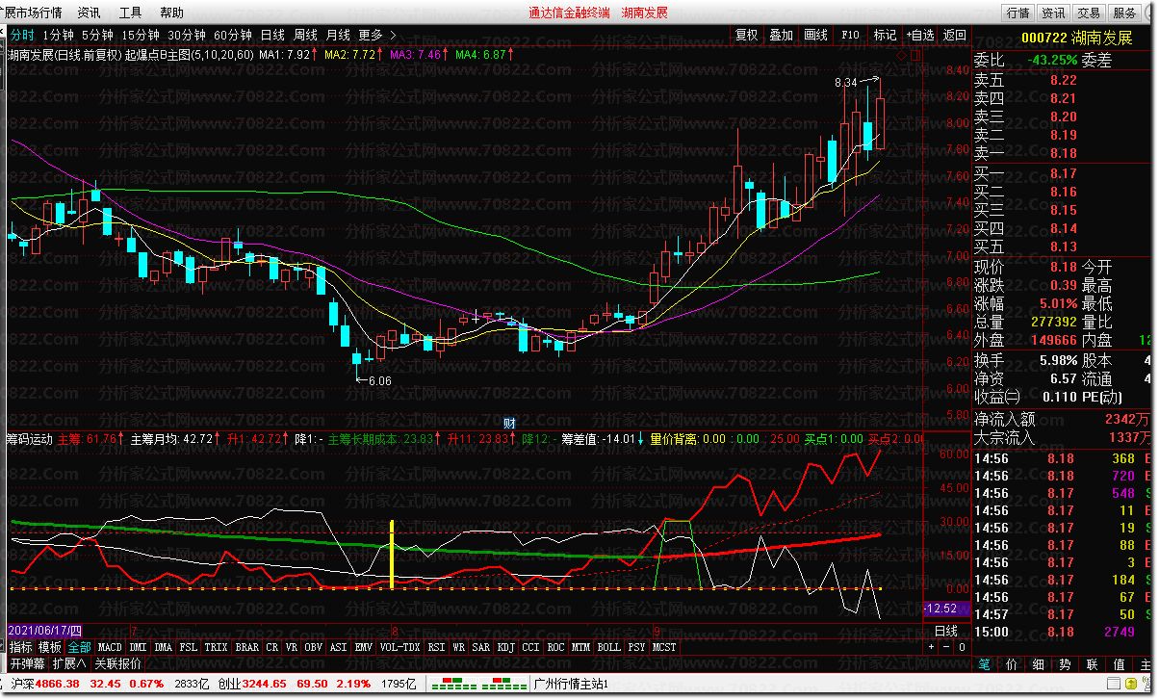This screenshot has height=700, width=1159.
Task: Click 返回 to go back
Action: (x=954, y=35)
